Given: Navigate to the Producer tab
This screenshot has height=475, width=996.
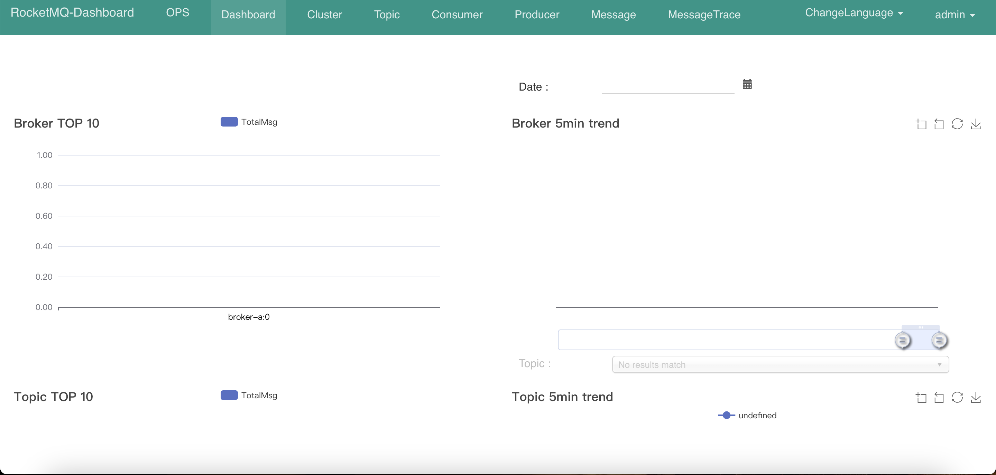Looking at the screenshot, I should pyautogui.click(x=537, y=15).
